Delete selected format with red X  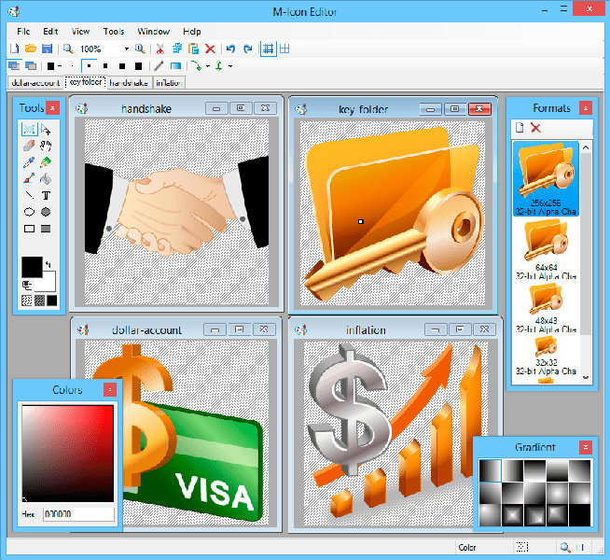[535, 128]
